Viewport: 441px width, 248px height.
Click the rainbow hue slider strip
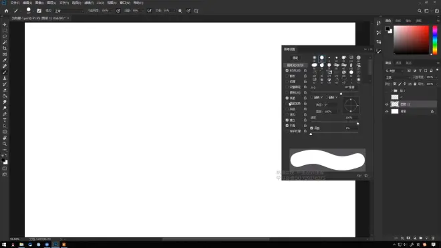click(435, 40)
